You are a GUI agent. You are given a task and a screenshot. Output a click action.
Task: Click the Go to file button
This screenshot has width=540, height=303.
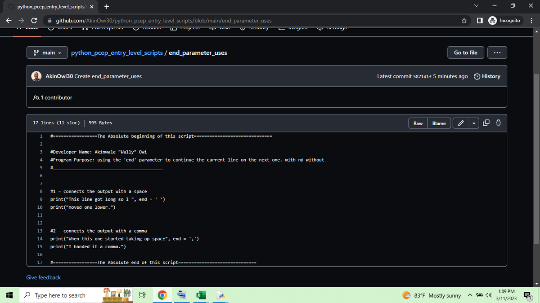pos(465,52)
